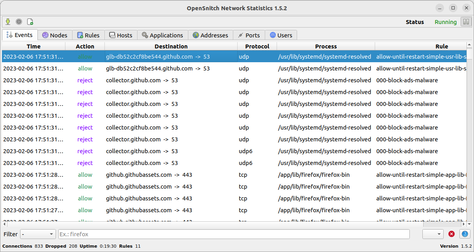
Task: Open the Ports tab
Action: tap(249, 35)
